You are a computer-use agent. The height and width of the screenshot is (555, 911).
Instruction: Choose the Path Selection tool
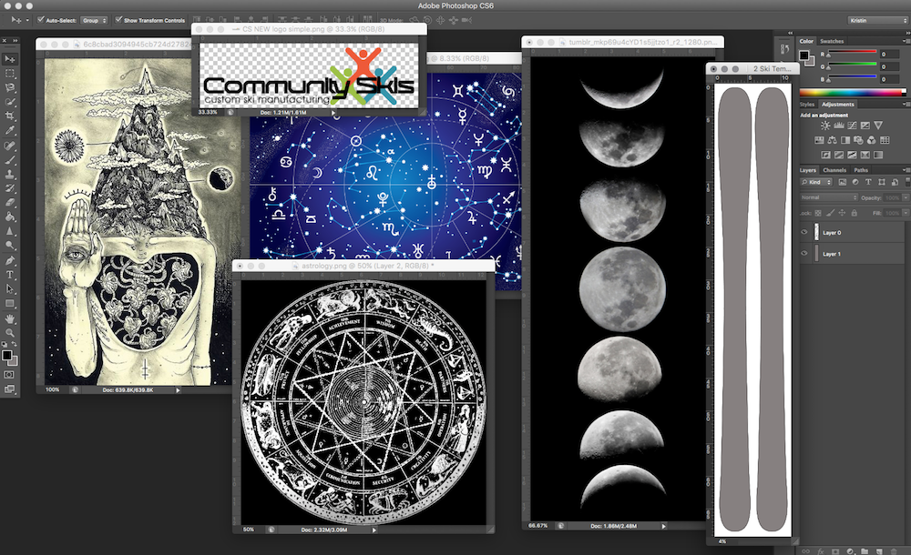pos(10,288)
